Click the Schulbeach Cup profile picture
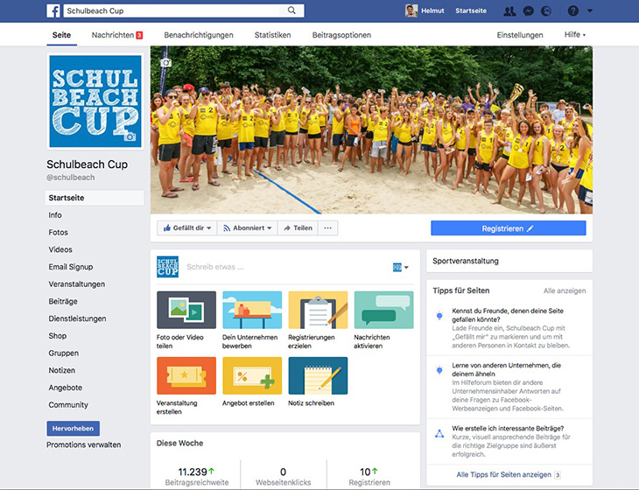Viewport: 639px width, 490px height. point(95,101)
